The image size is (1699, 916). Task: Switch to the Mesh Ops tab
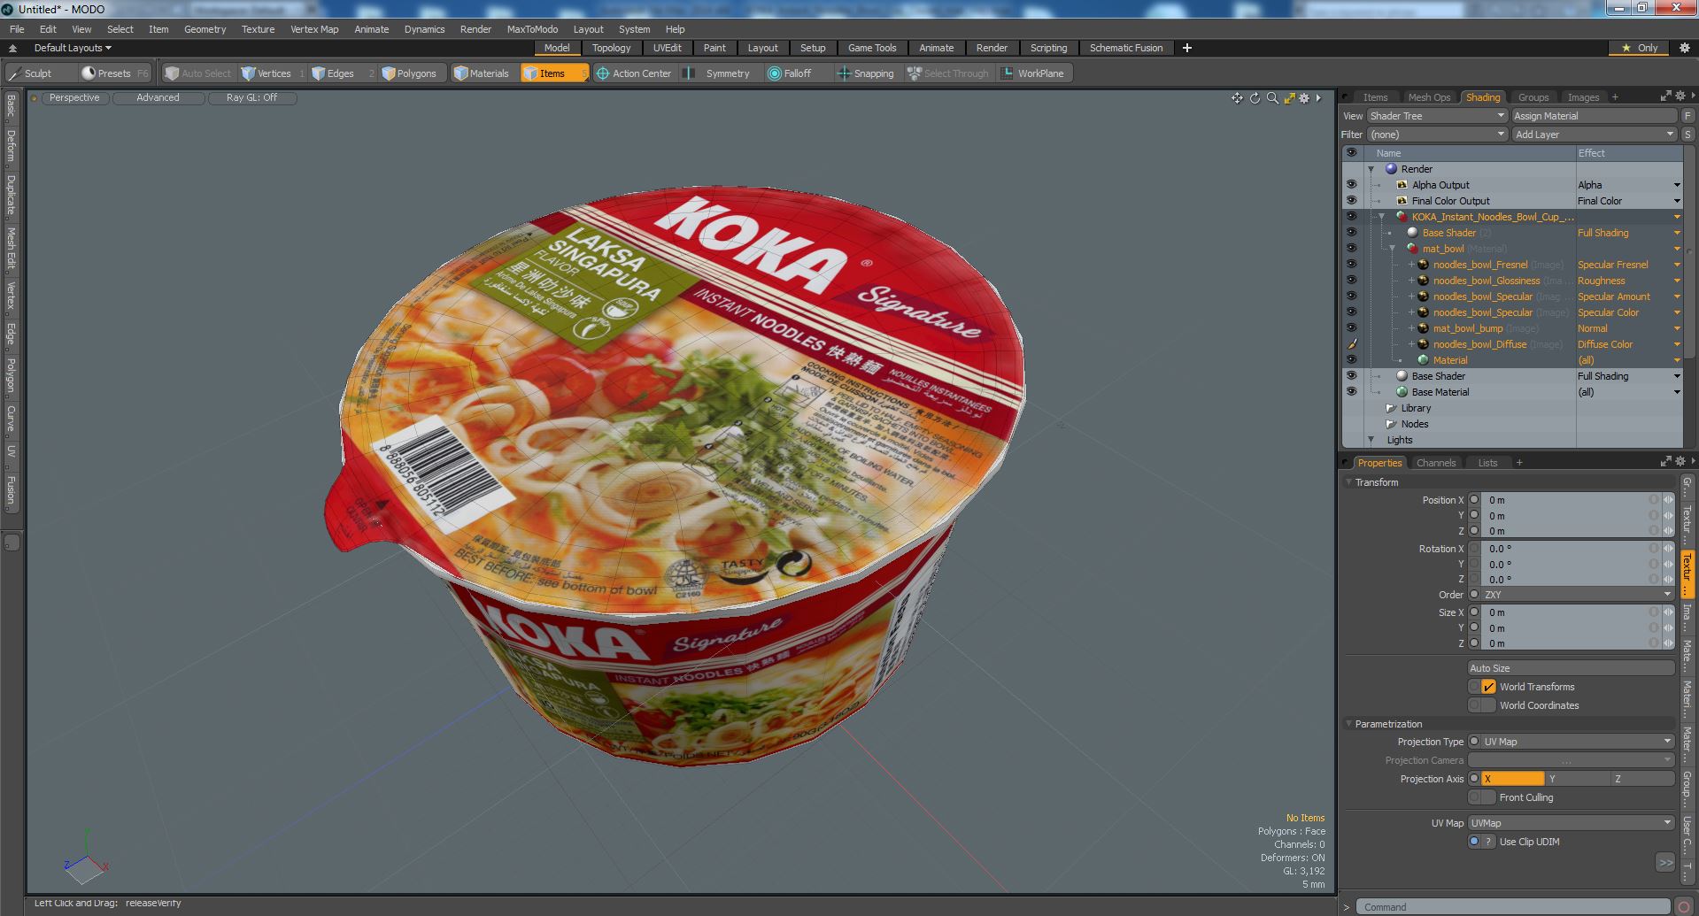click(x=1429, y=97)
